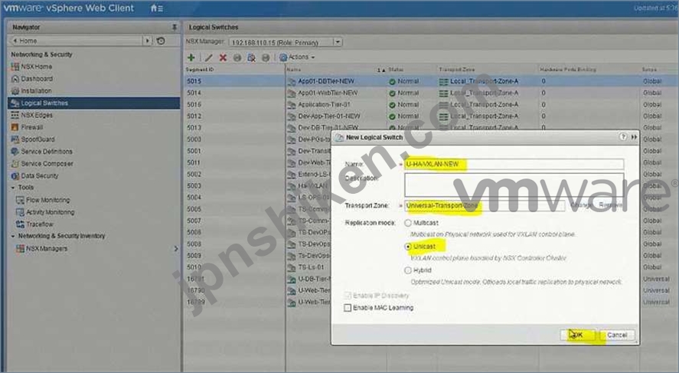This screenshot has height=373, width=679.
Task: Click OK in New Logical Switch dialog
Action: pyautogui.click(x=577, y=335)
